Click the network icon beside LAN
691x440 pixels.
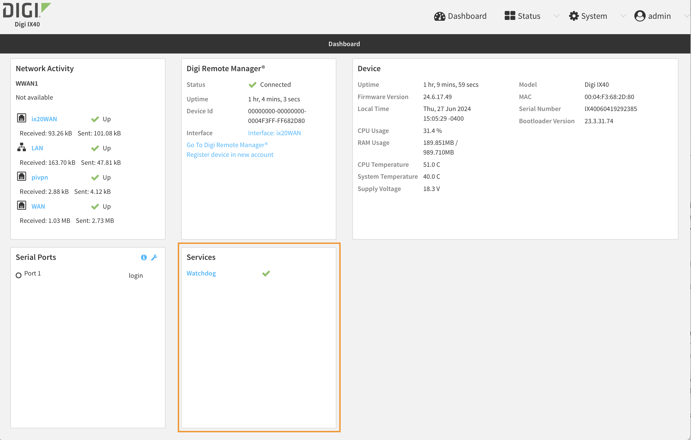click(22, 147)
